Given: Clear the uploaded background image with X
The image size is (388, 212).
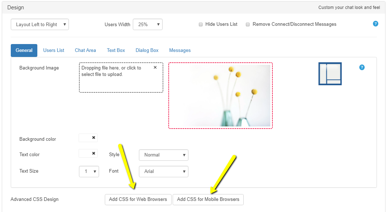Looking at the screenshot, I should pyautogui.click(x=155, y=67).
